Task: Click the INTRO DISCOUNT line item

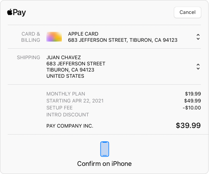Action: click(68, 114)
